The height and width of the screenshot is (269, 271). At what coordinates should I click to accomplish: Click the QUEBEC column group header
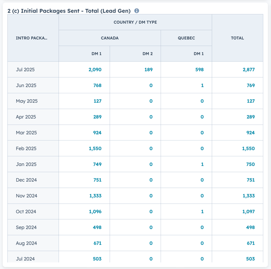186,38
